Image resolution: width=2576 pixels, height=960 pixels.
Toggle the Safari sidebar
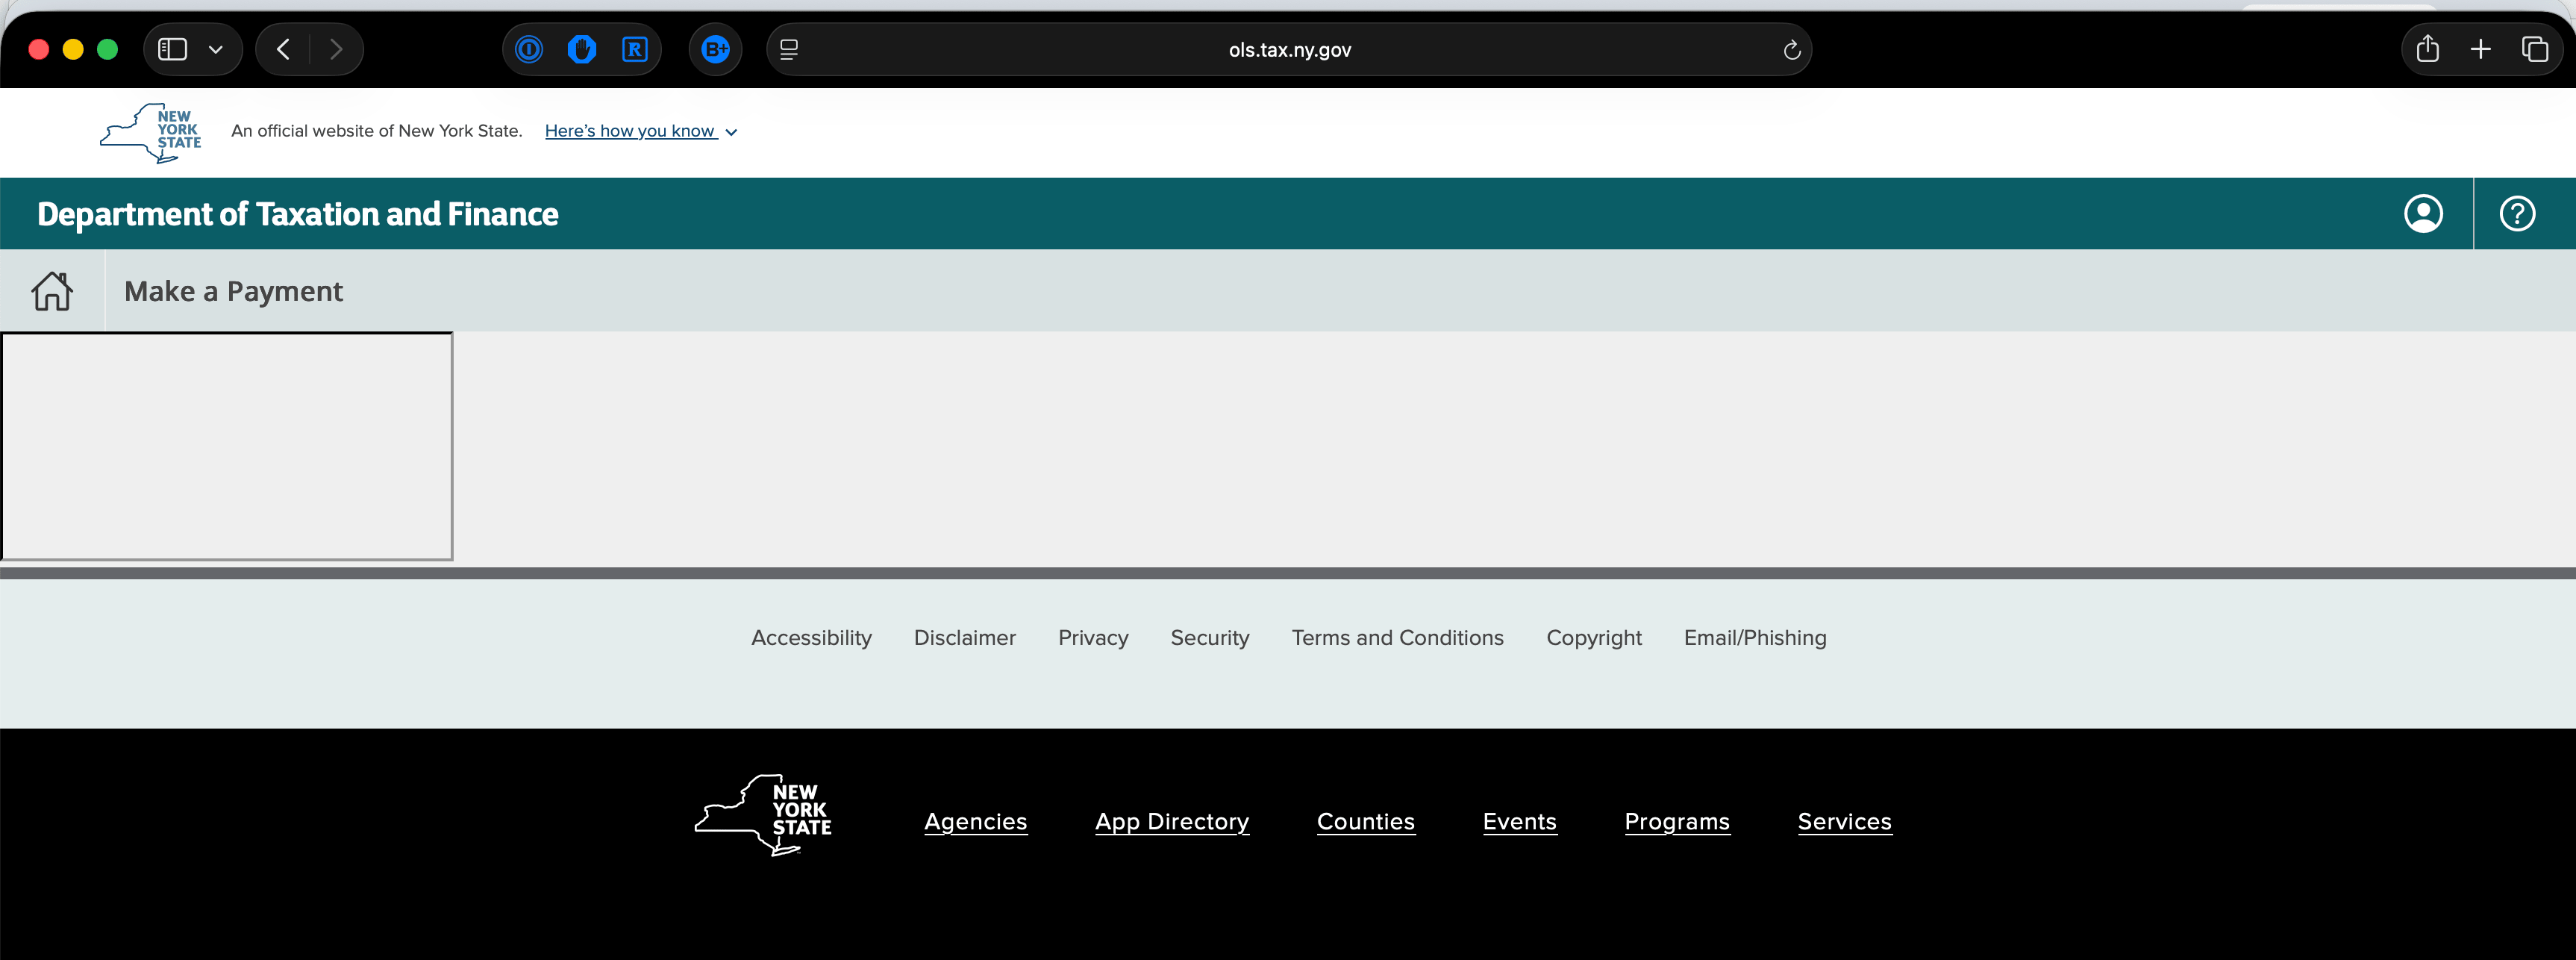(x=173, y=49)
